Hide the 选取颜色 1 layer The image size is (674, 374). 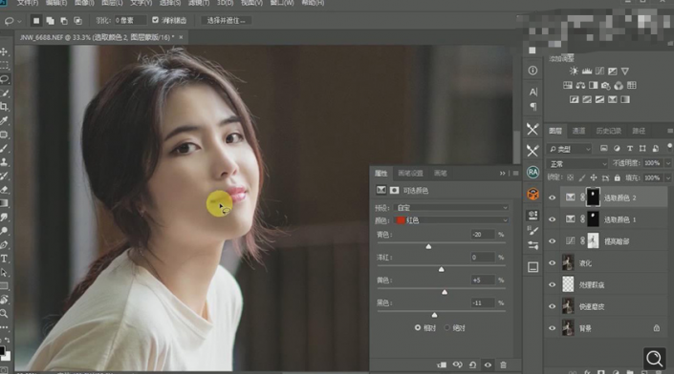pos(552,219)
